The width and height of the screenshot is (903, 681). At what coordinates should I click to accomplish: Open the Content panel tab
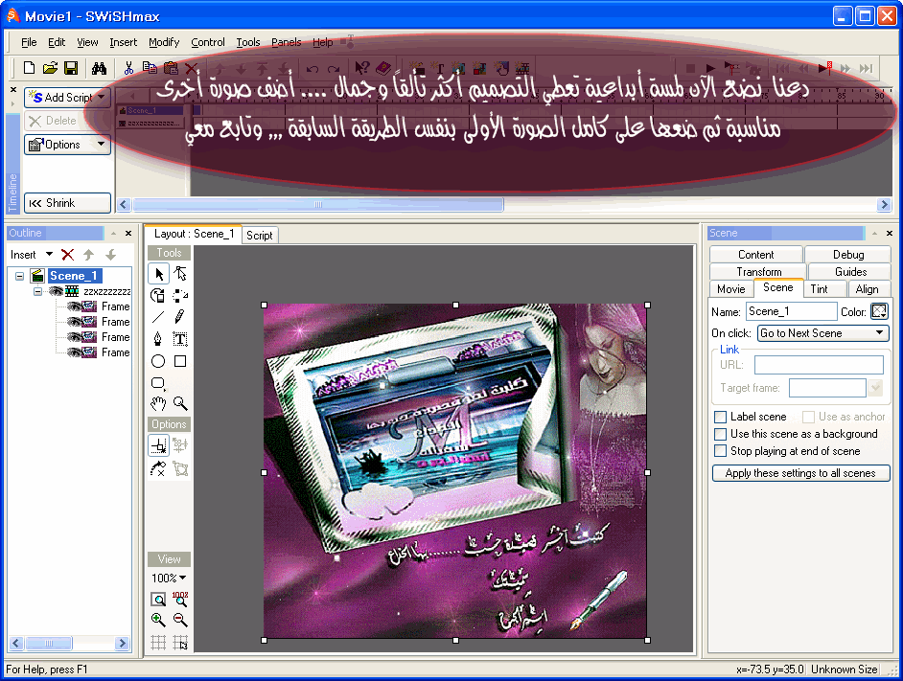pyautogui.click(x=755, y=255)
